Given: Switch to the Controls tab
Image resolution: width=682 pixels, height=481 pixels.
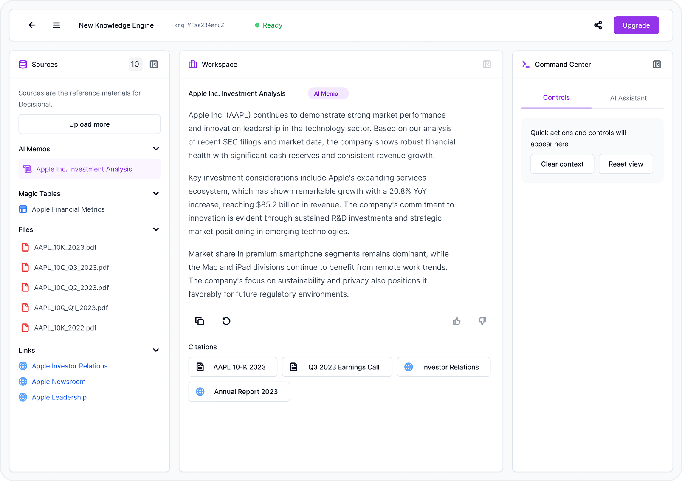Looking at the screenshot, I should (x=556, y=98).
